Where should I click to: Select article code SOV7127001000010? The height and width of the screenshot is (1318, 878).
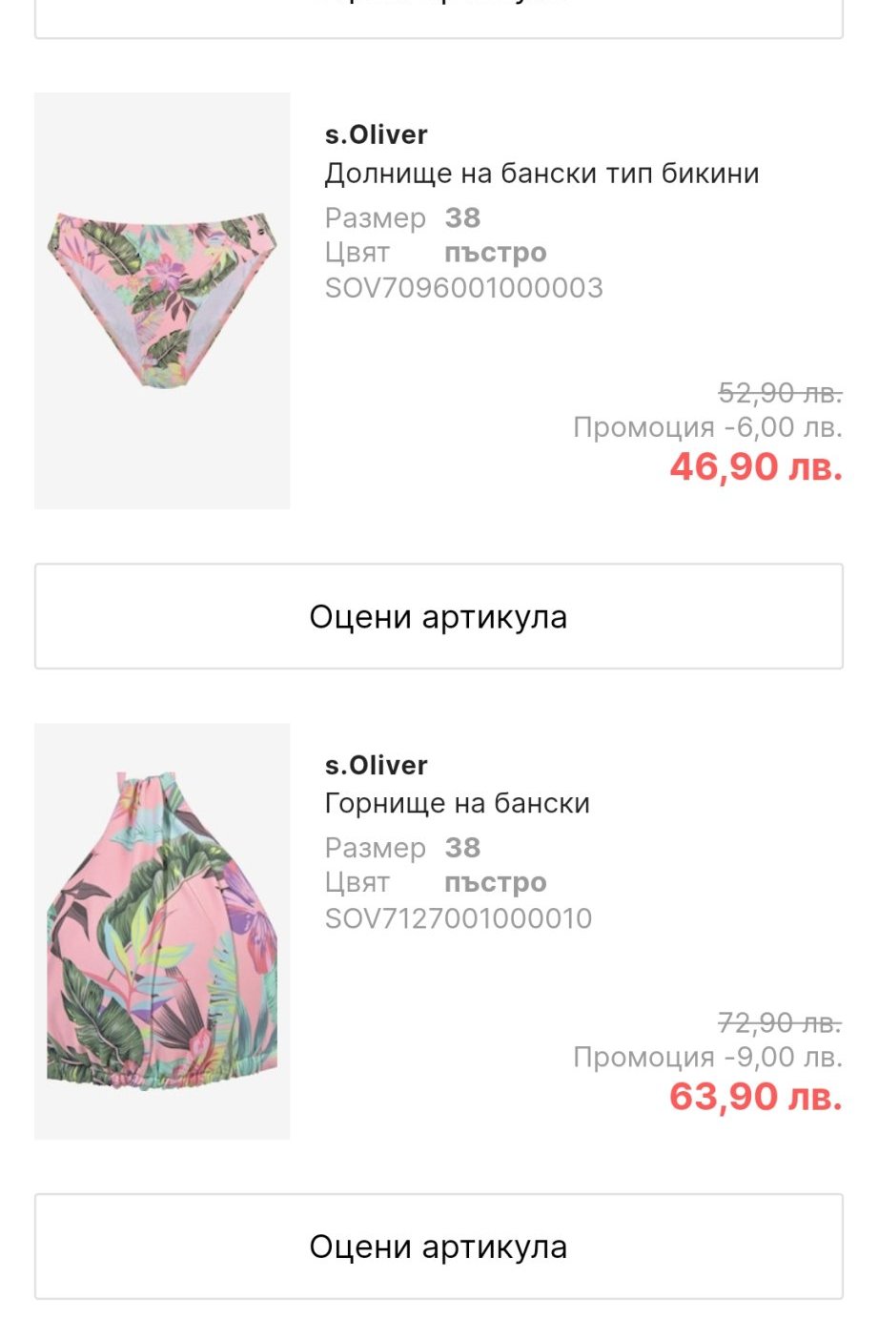(x=458, y=918)
